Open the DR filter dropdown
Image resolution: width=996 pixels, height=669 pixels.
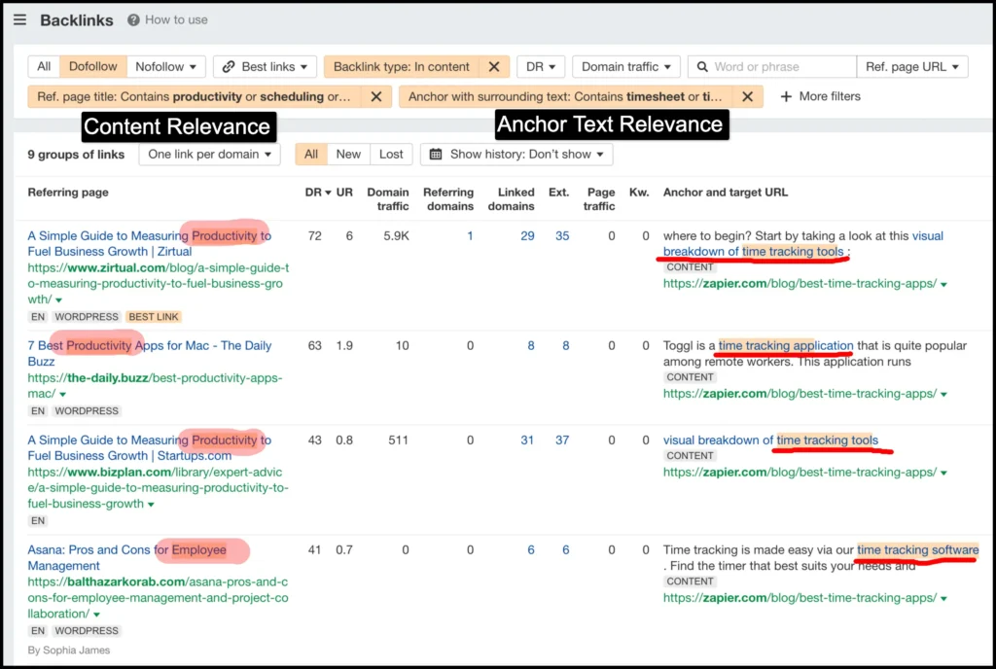[541, 67]
